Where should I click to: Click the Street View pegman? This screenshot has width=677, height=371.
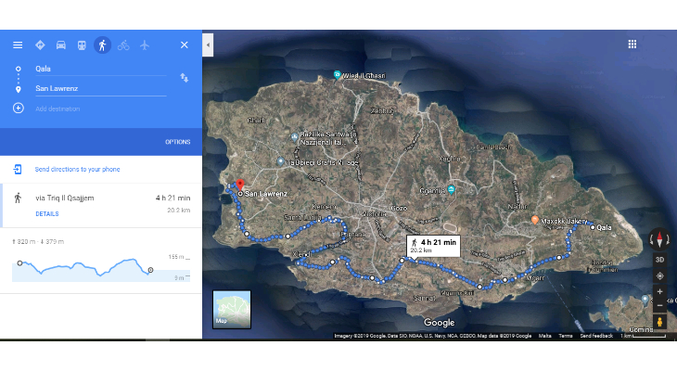(659, 322)
